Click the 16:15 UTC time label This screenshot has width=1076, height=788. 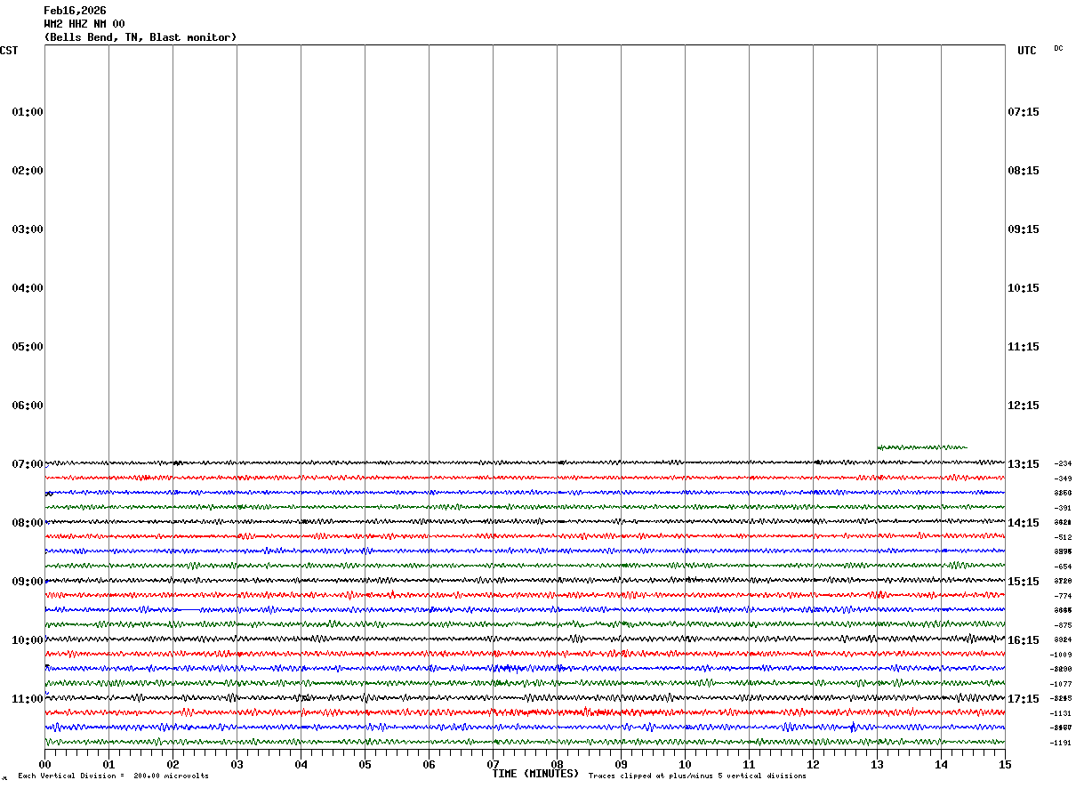(x=1024, y=640)
